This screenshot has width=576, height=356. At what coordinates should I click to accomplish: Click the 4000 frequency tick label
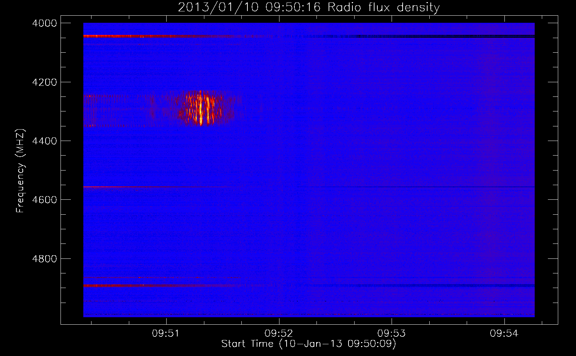44,23
